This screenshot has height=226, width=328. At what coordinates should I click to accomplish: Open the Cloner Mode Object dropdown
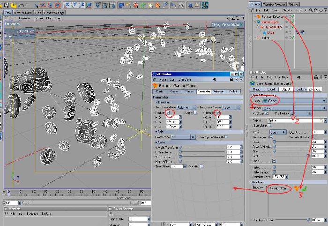(x=294, y=101)
